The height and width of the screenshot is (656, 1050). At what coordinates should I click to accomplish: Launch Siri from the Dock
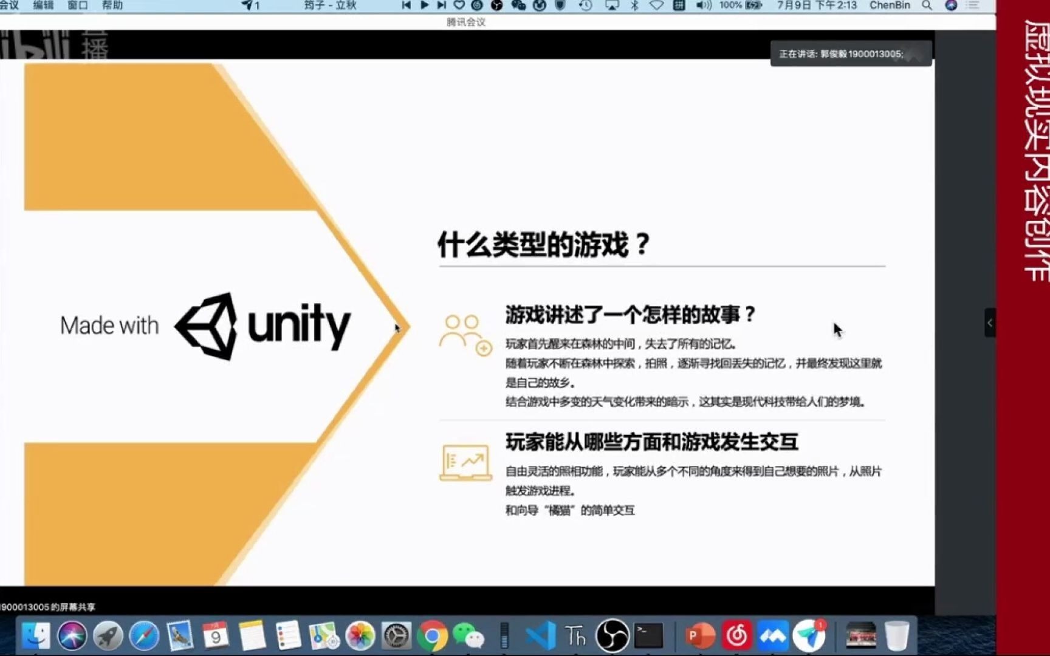pyautogui.click(x=72, y=636)
